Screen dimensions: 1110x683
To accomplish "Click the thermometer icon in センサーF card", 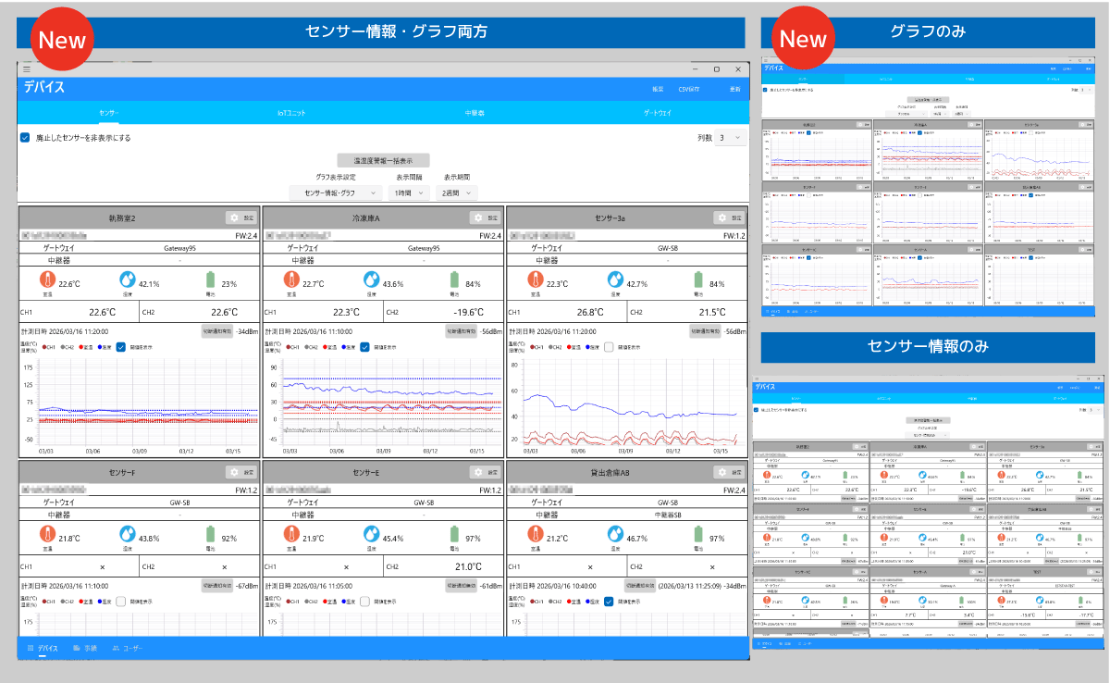I will tap(49, 534).
